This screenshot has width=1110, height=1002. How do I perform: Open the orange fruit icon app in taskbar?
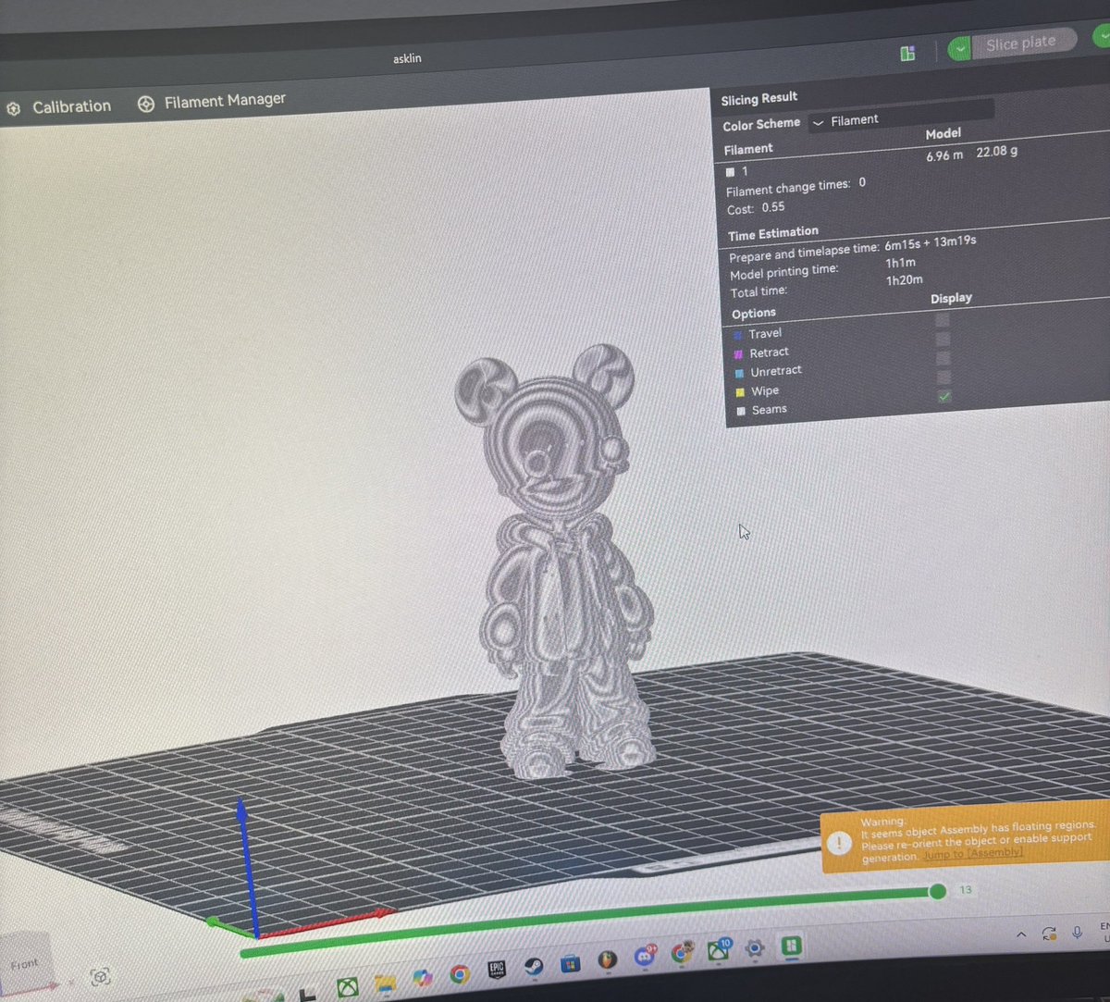[x=607, y=959]
